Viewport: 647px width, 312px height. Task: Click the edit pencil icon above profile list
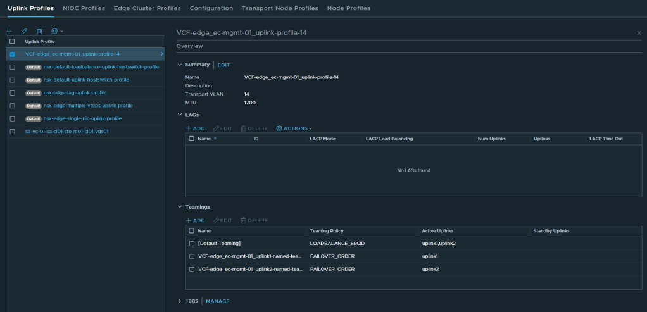tap(24, 31)
